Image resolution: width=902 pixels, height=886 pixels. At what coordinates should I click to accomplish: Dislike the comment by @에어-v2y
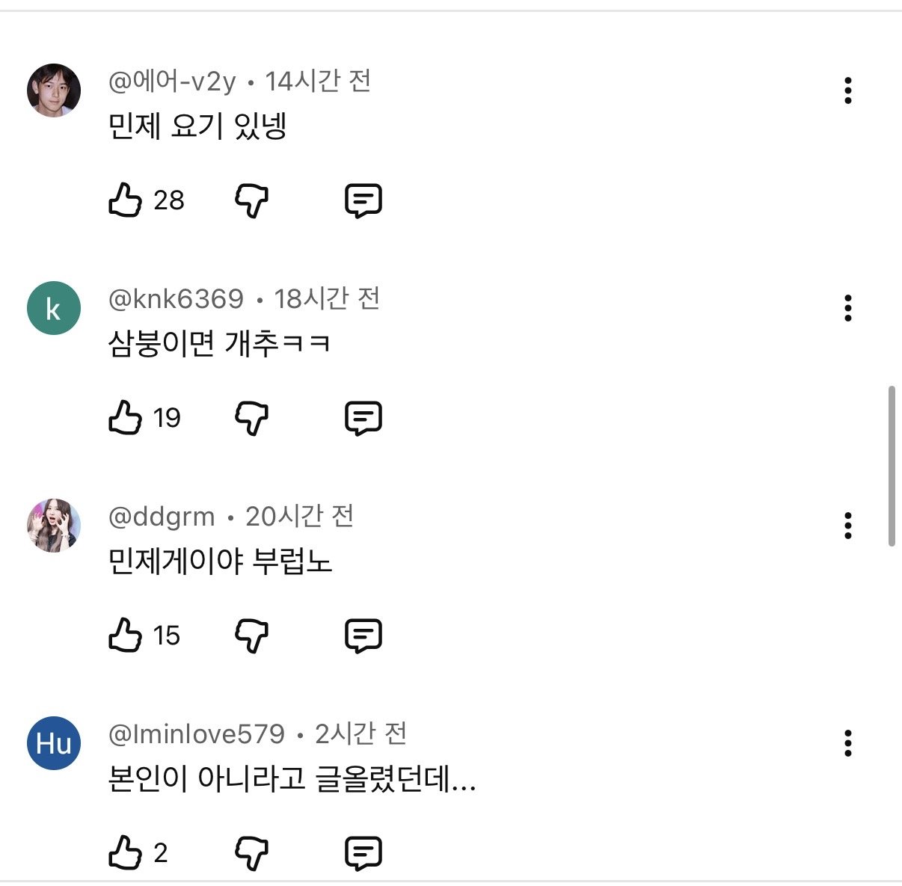coord(252,200)
